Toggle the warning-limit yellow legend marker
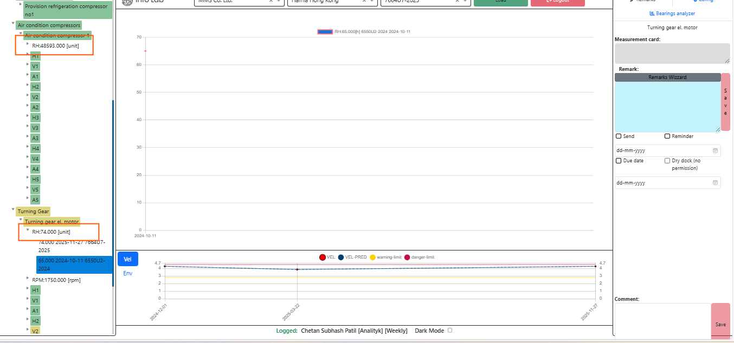This screenshot has width=734, height=343. pos(372,257)
